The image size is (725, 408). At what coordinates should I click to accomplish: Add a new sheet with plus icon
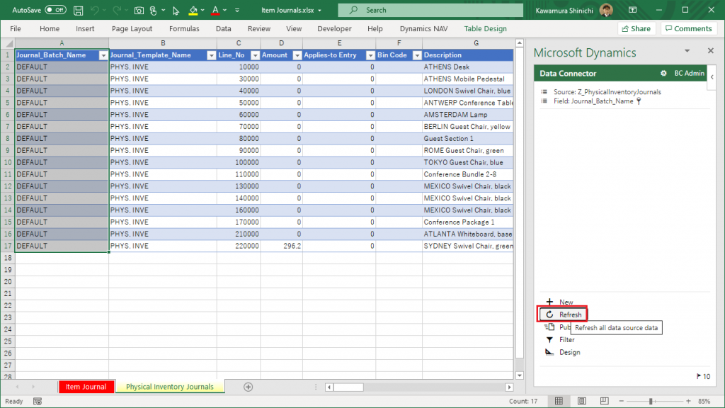[x=249, y=387]
